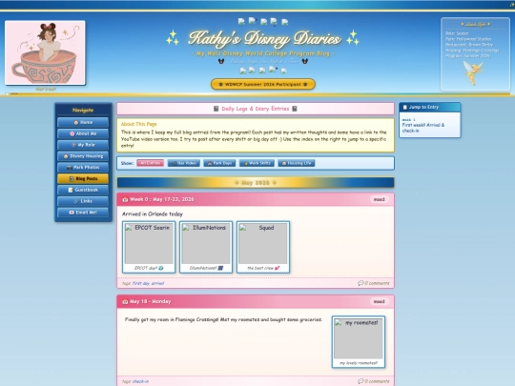Click mood badge on Week 0 entry

[379, 199]
